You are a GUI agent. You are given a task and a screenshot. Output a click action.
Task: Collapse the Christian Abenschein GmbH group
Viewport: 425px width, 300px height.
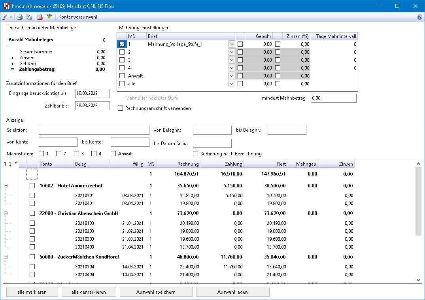click(x=6, y=213)
